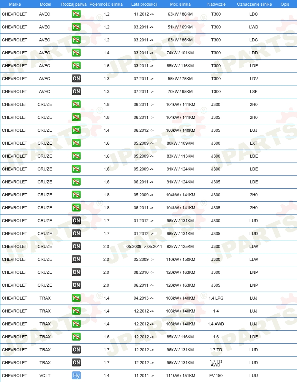Screen dimensions: 297x382
Task: Click the 80kW / 109KM power cell
Action: pos(180,143)
